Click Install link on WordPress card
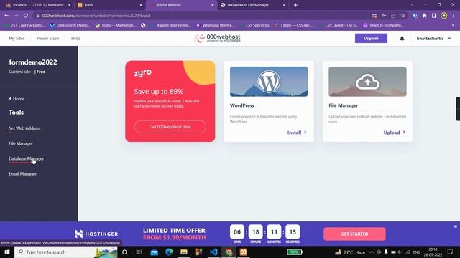This screenshot has height=258, width=460. tap(297, 133)
